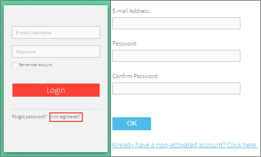Open the Forgot password? link
This screenshot has width=261, height=157.
click(29, 117)
